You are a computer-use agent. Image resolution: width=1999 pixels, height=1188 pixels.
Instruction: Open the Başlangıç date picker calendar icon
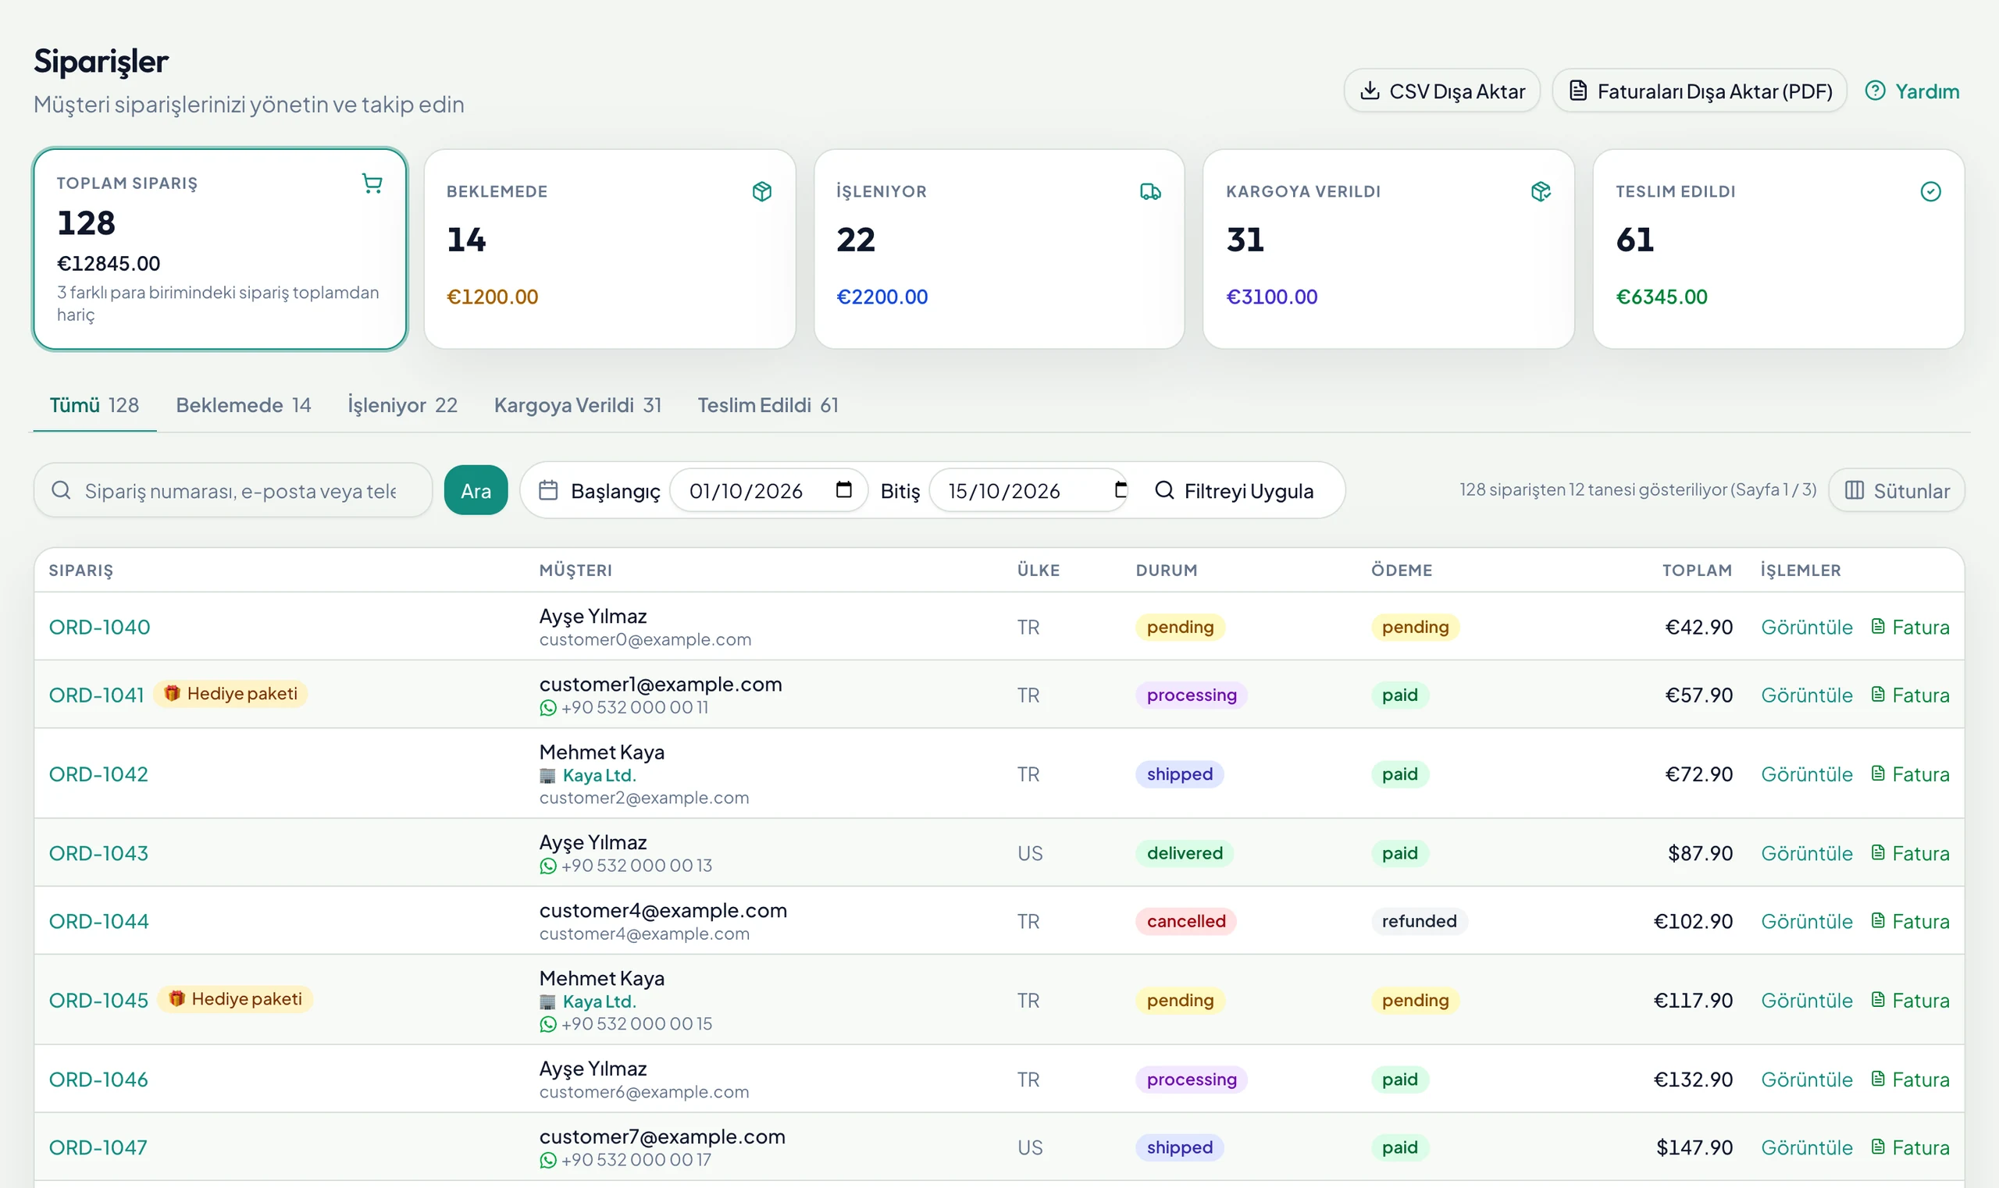coord(843,489)
